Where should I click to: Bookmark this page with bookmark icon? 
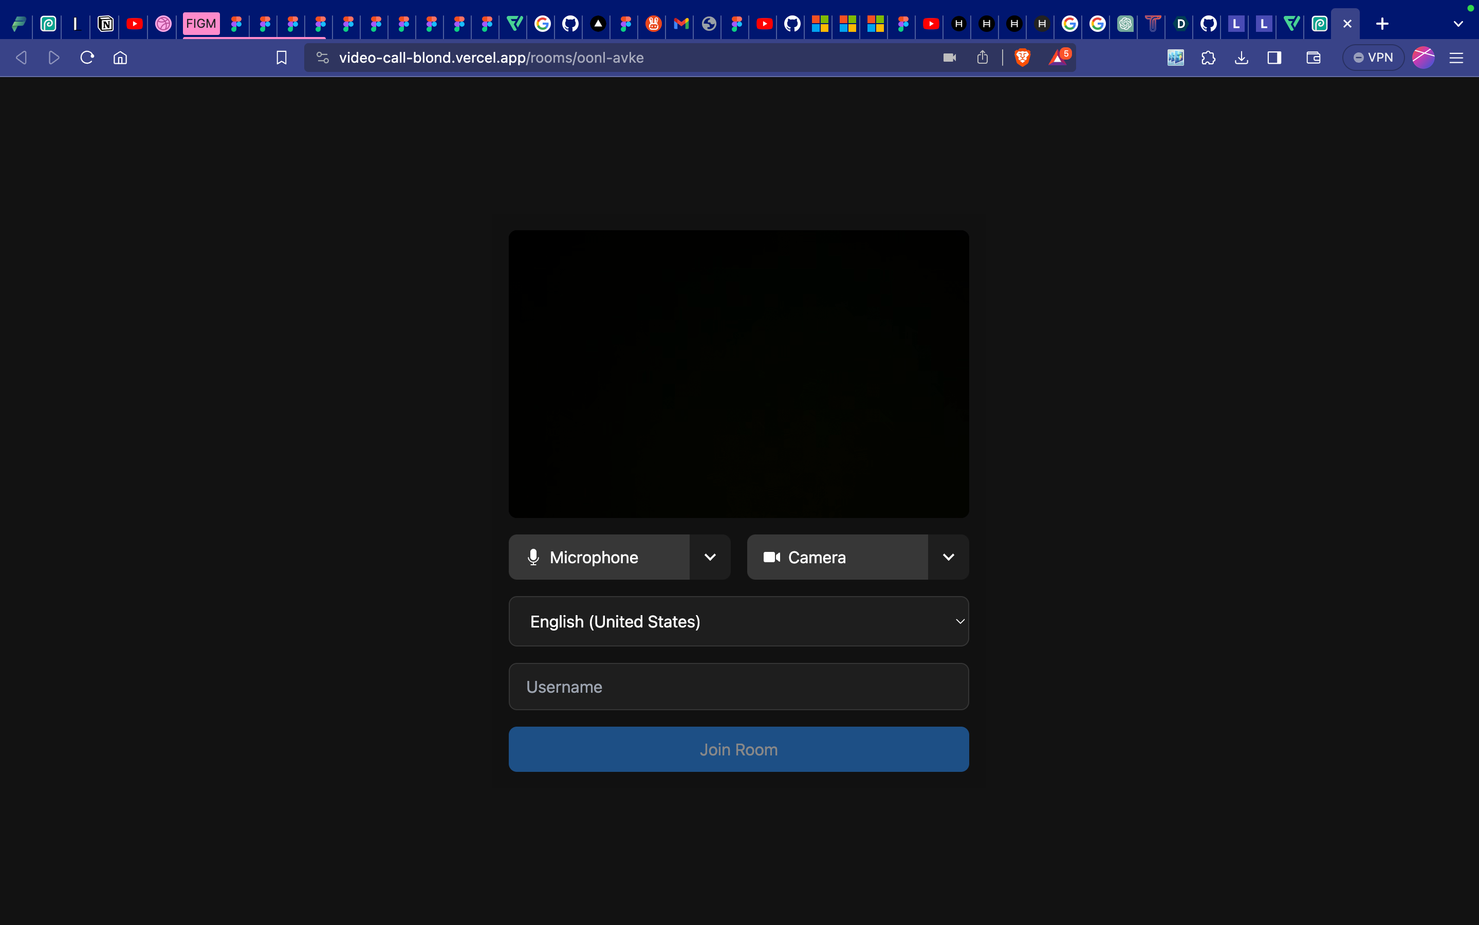point(282,58)
